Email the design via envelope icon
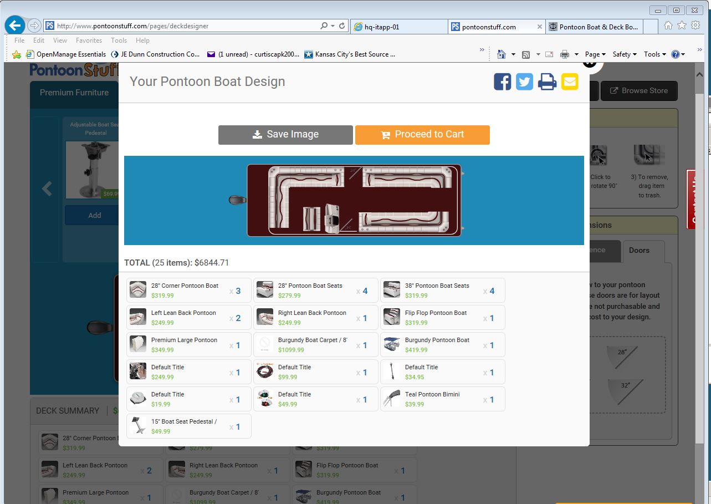This screenshot has width=711, height=504. coord(570,82)
